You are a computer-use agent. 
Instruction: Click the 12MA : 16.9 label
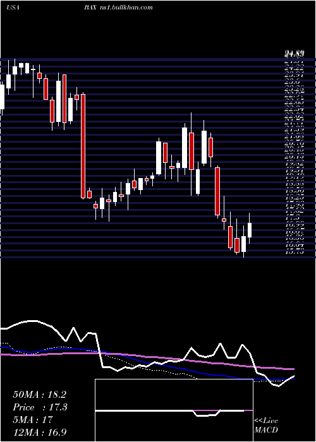pos(39,432)
